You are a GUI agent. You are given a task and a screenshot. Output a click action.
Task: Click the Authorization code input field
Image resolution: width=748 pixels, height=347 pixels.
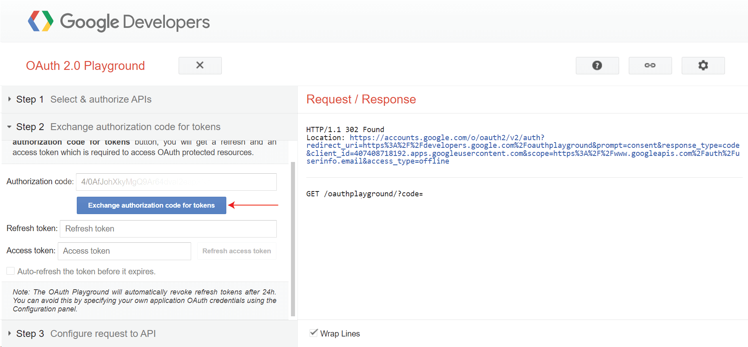pos(176,182)
